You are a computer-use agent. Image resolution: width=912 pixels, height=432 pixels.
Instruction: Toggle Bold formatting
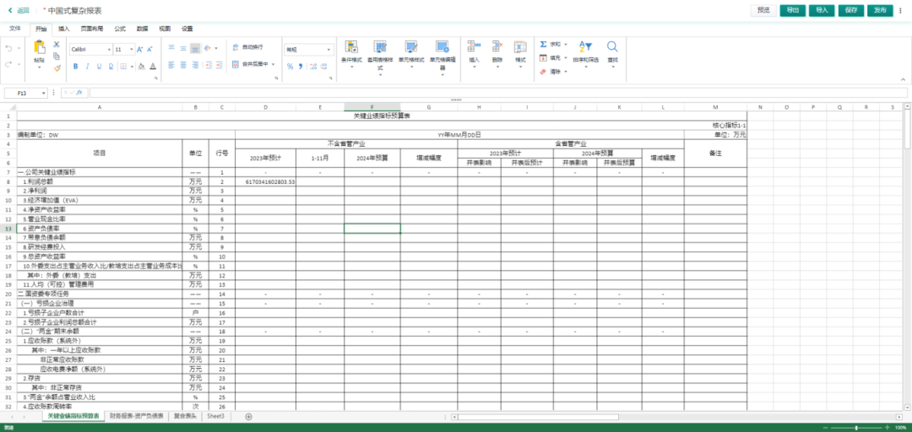74,66
